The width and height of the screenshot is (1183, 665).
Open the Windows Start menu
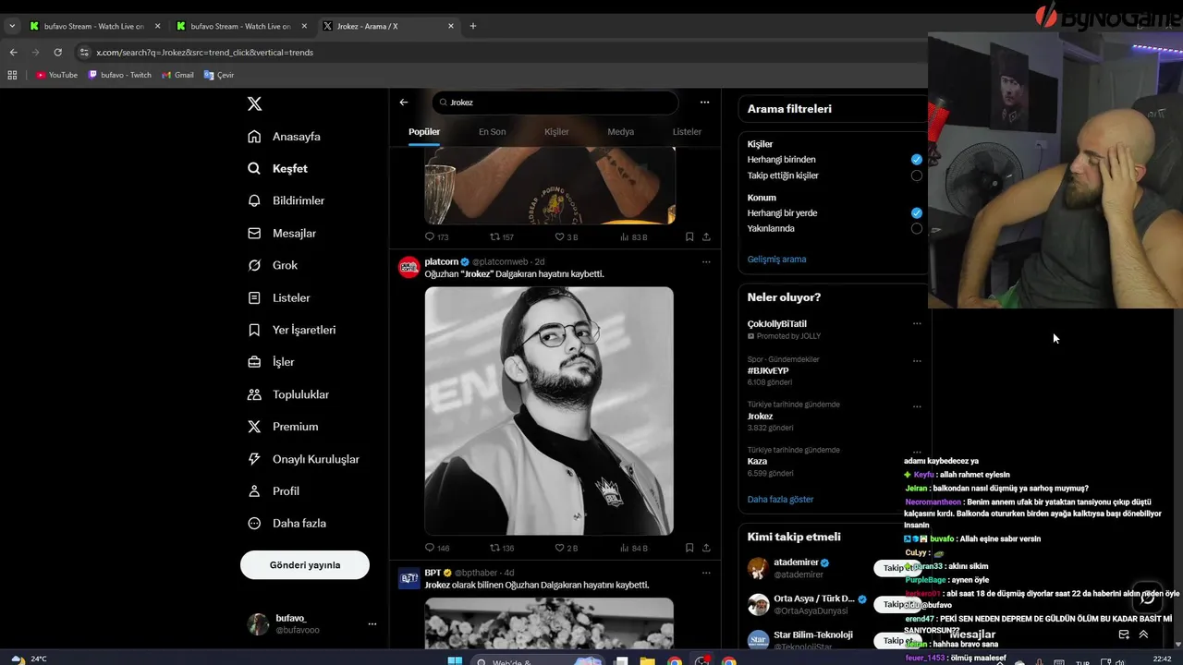click(455, 661)
